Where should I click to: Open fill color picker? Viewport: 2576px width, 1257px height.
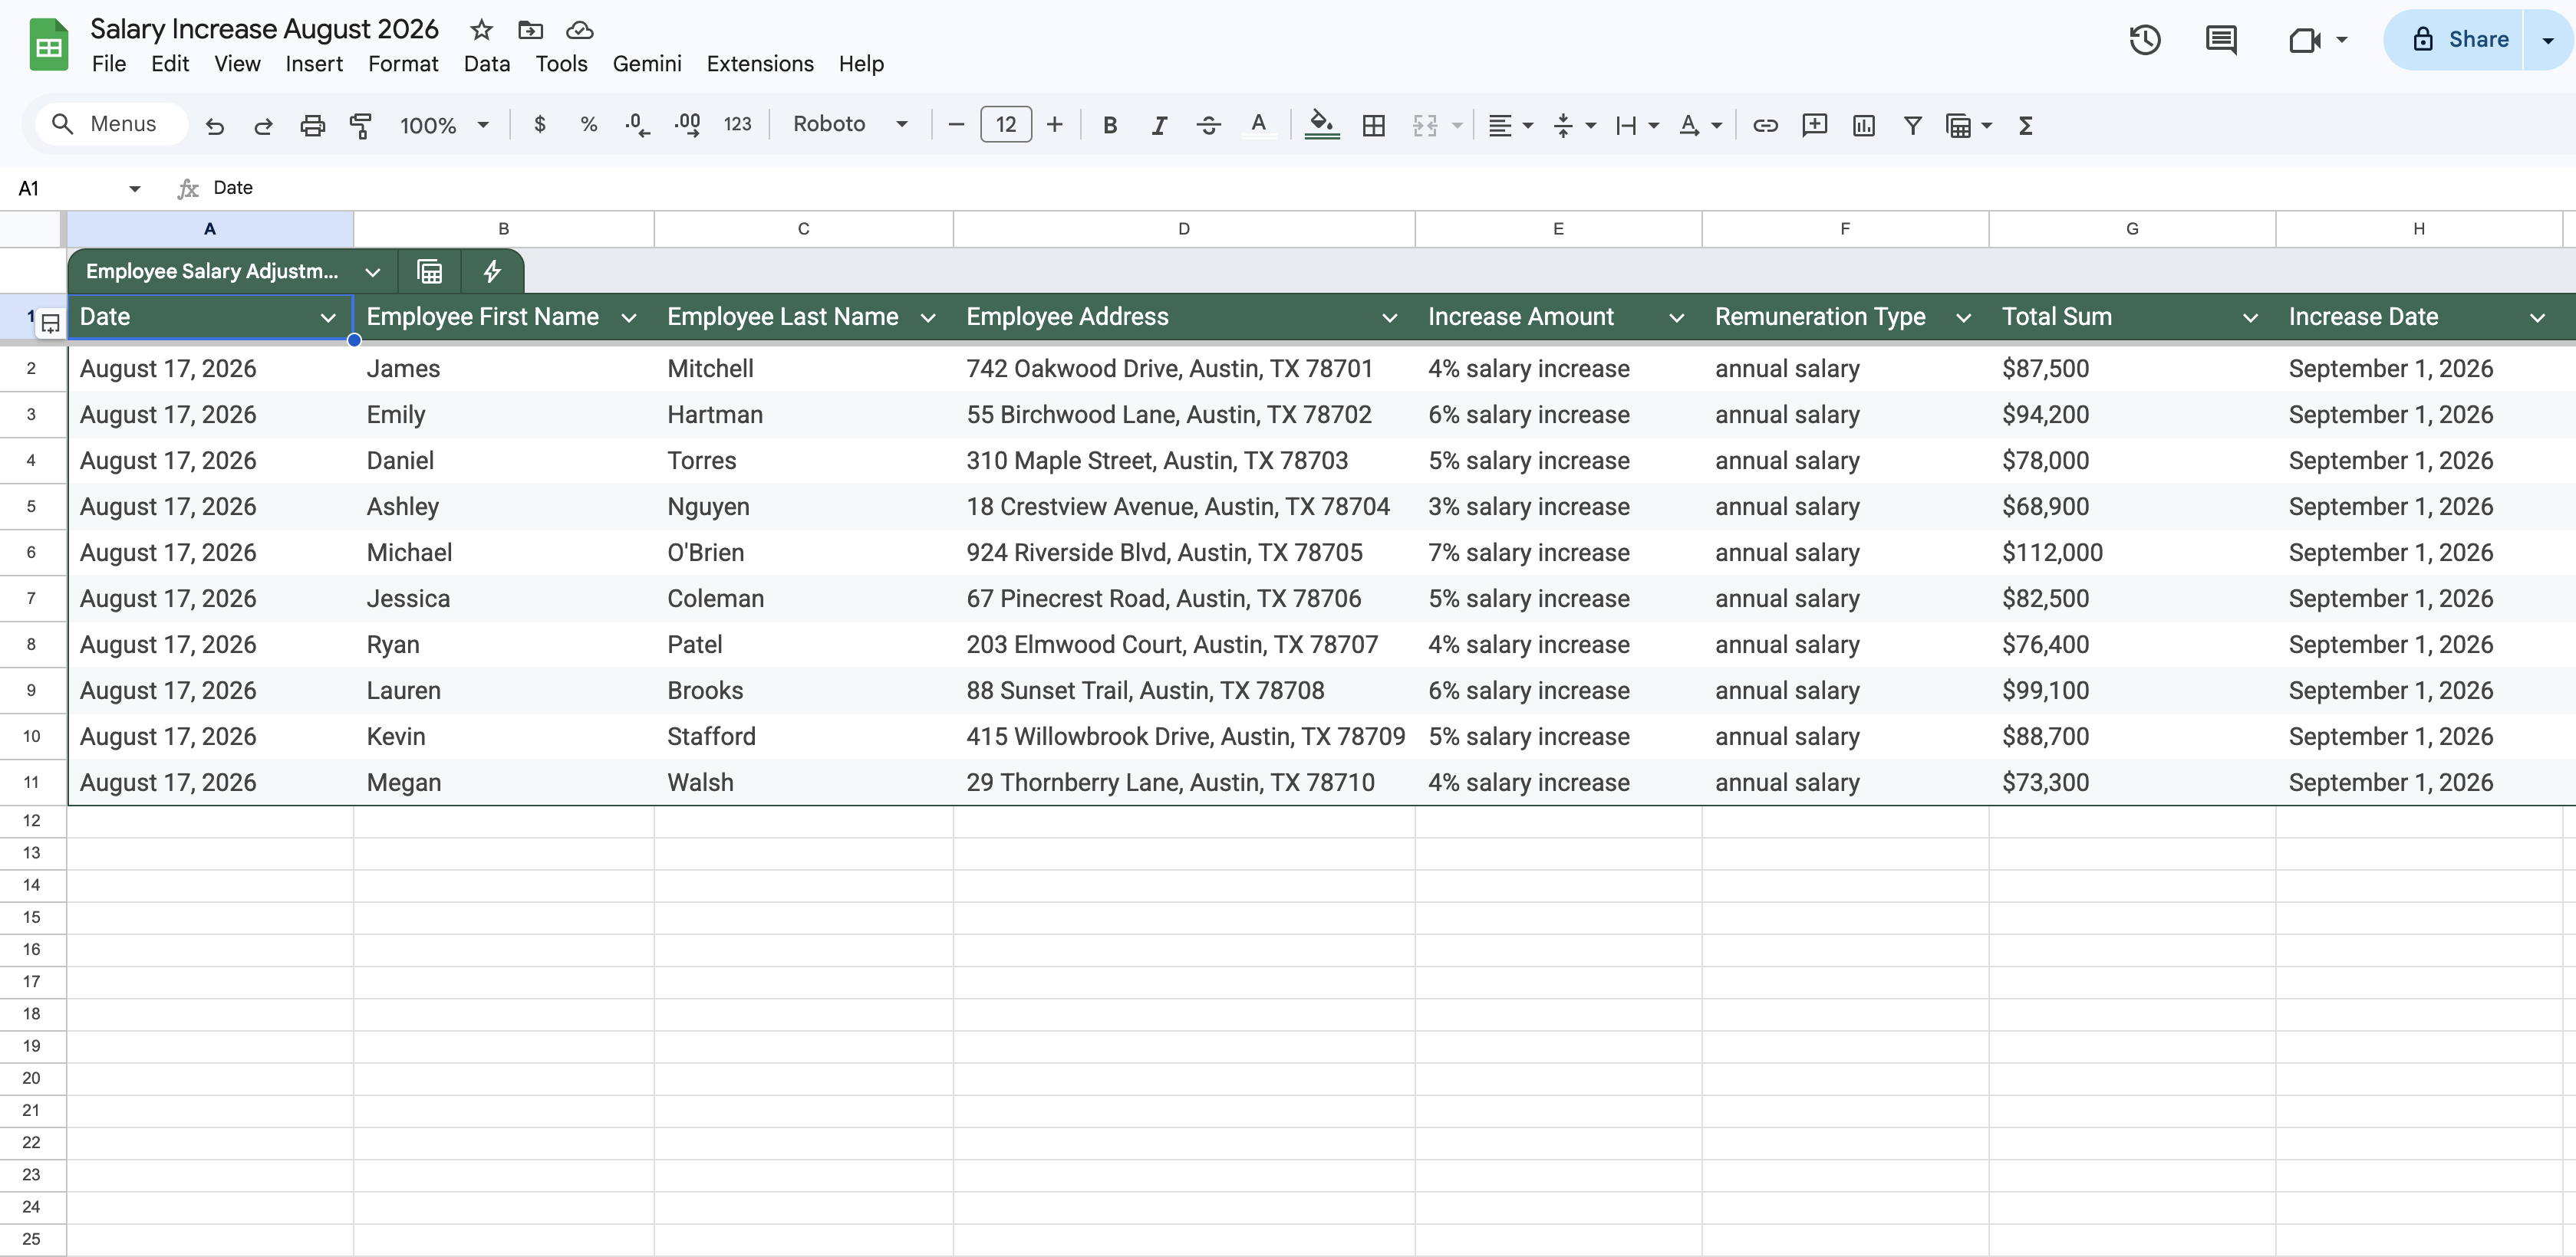(x=1322, y=125)
